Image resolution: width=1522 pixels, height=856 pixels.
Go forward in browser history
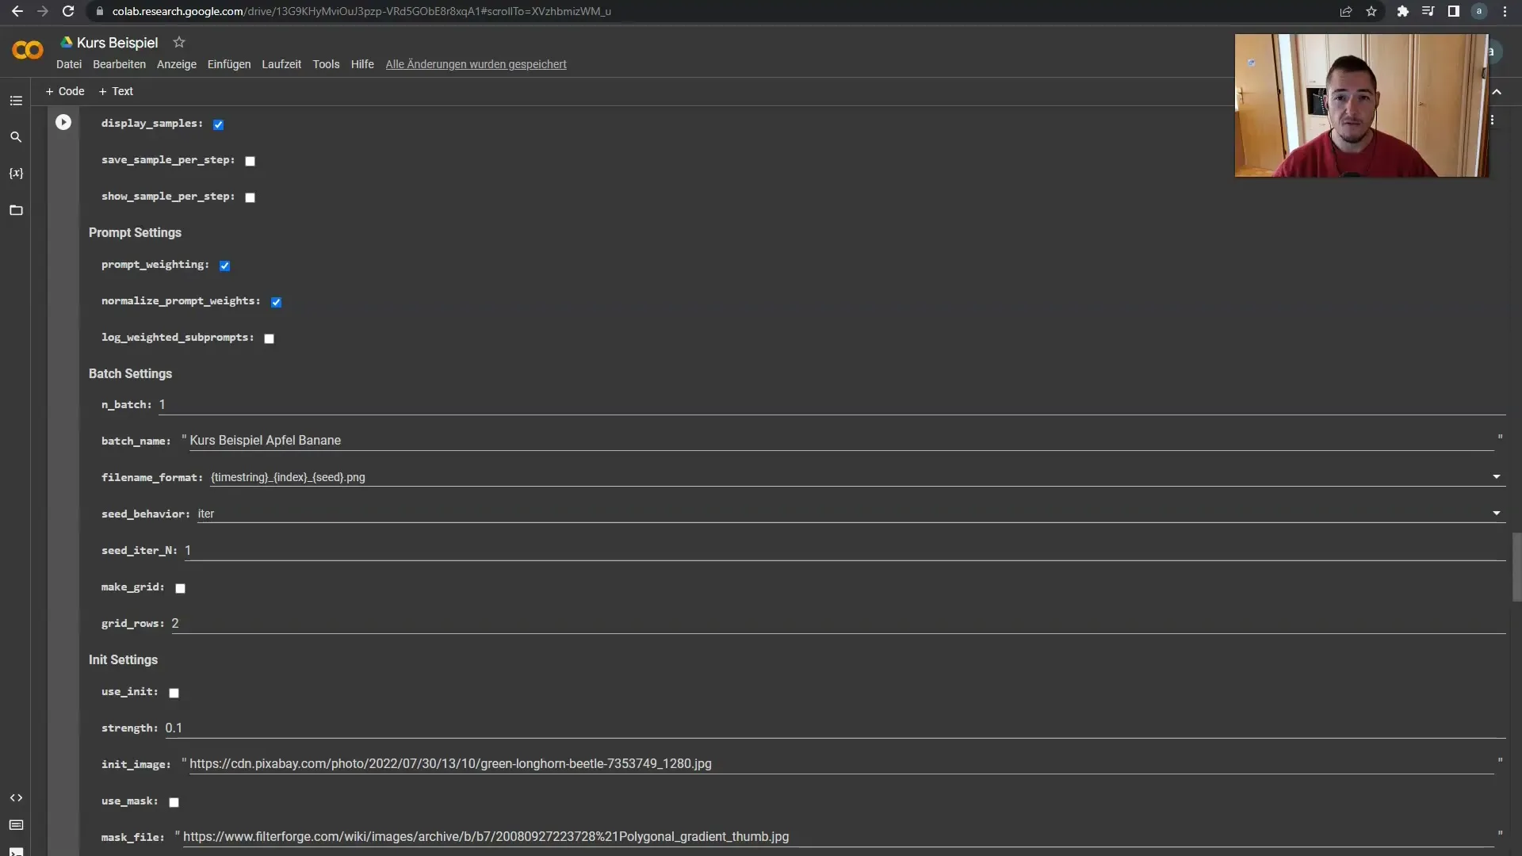click(43, 11)
